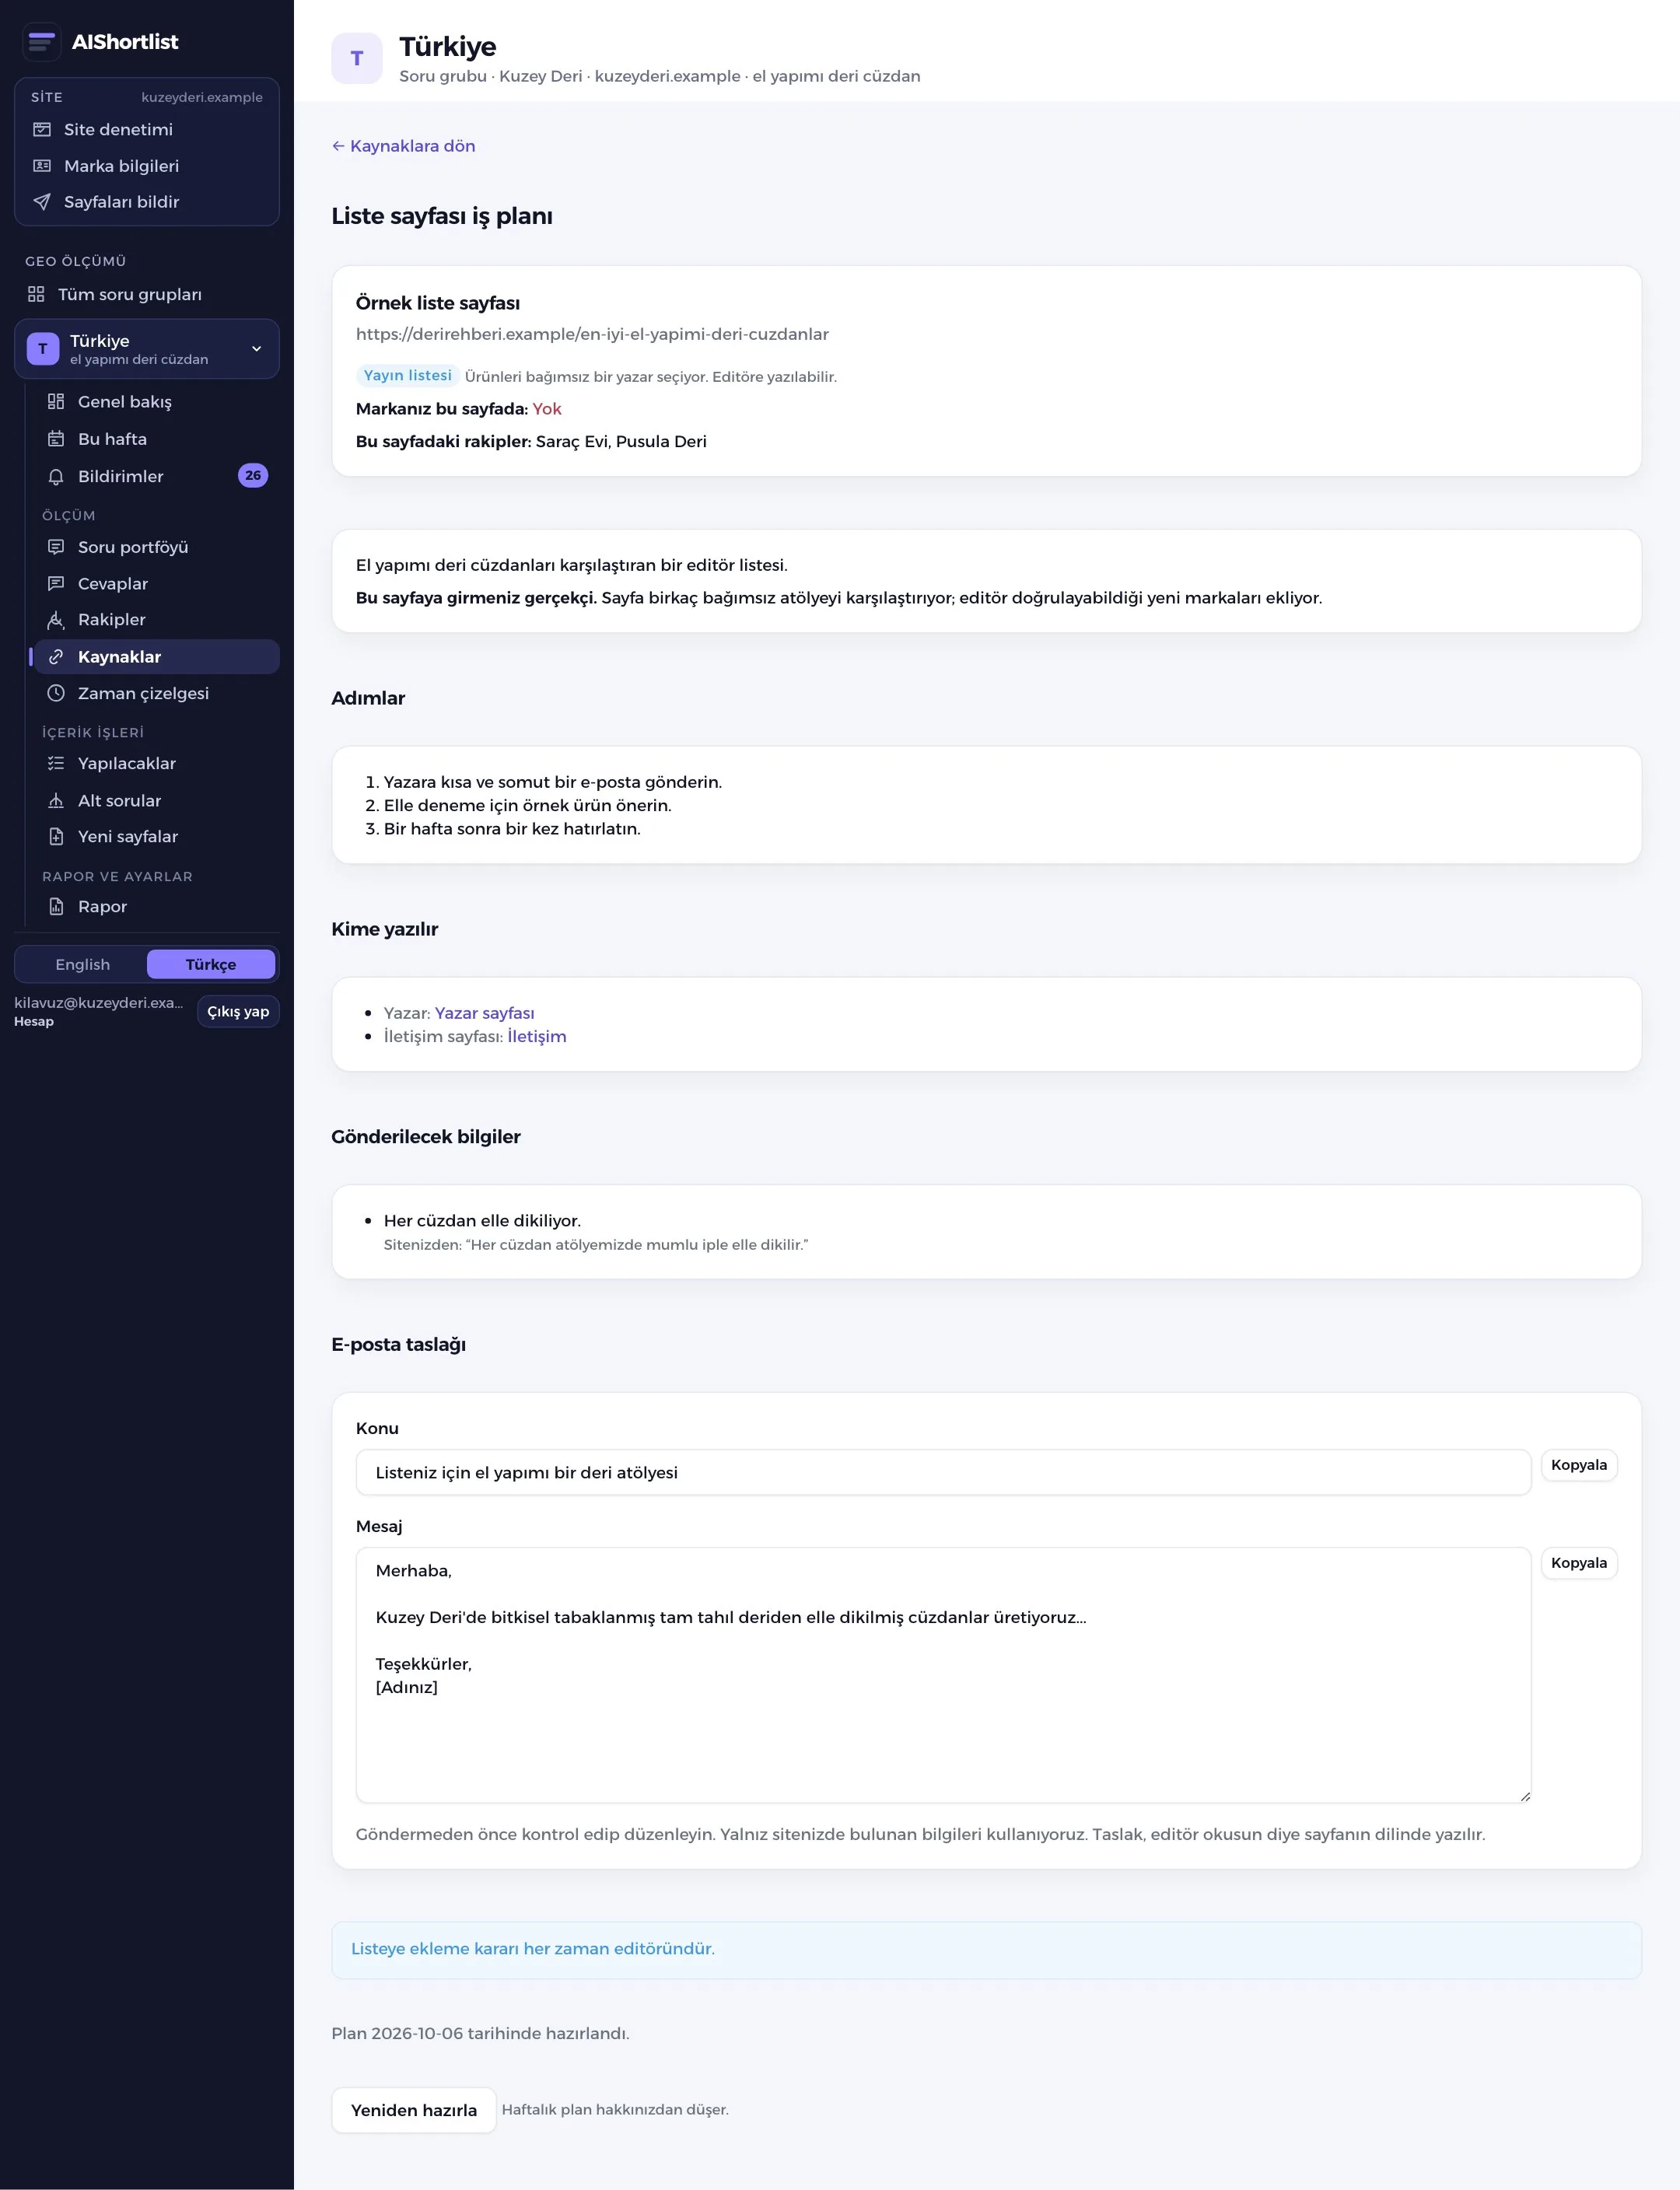Click Yeniden hazırla button
The image size is (1680, 2190).
pos(414,2110)
